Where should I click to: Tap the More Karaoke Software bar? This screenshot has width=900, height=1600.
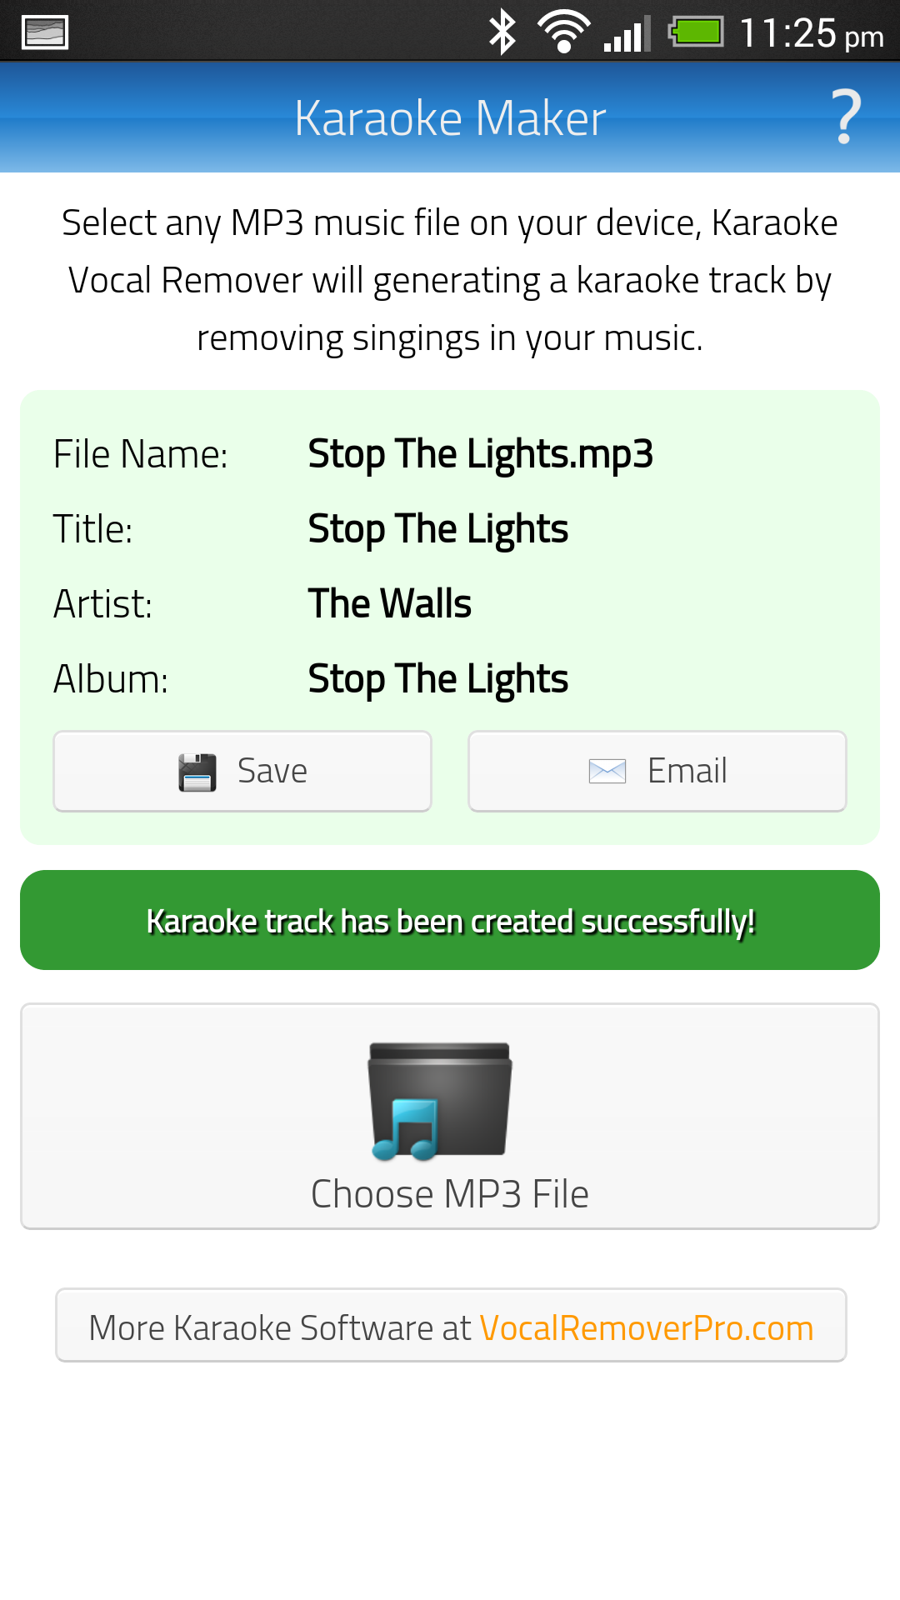point(450,1325)
